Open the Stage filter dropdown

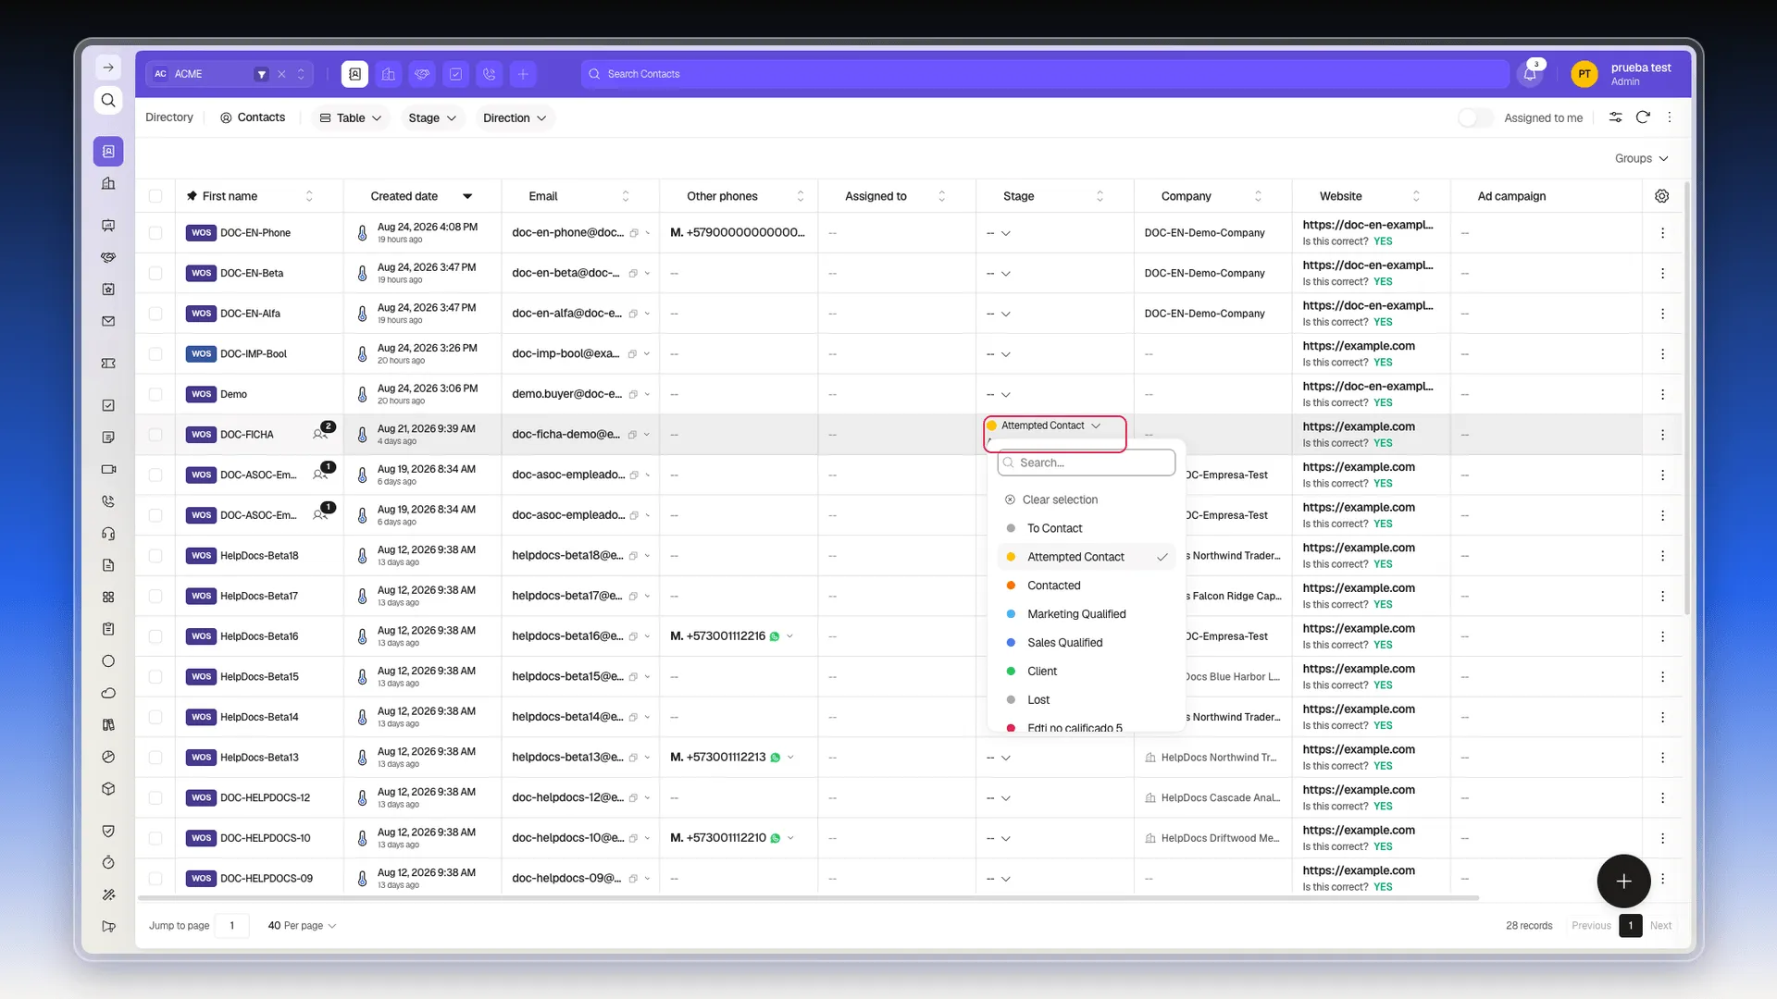pyautogui.click(x=432, y=117)
